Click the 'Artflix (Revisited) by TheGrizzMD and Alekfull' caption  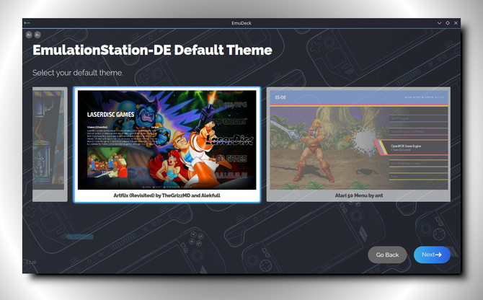pyautogui.click(x=167, y=195)
